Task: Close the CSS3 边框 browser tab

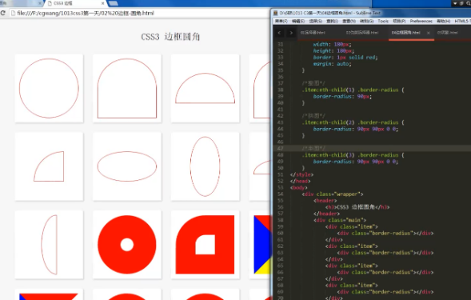Action: point(102,3)
